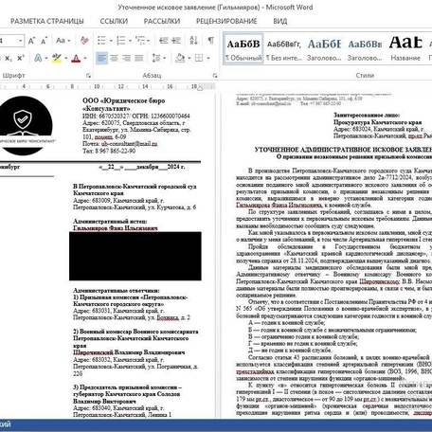Open the bullet library dropdown arrow
Image resolution: width=432 pixels, height=432 pixels.
pyautogui.click(x=111, y=41)
